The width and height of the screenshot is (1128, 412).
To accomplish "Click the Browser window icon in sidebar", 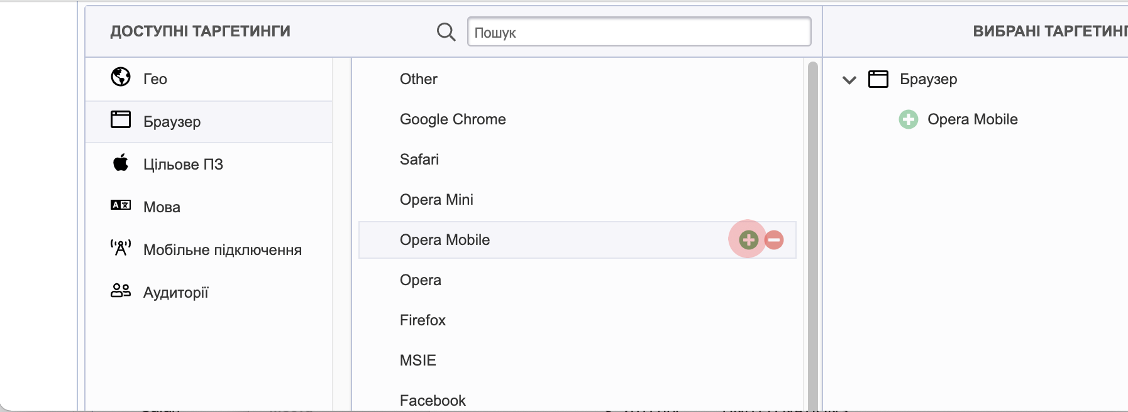I will (121, 119).
